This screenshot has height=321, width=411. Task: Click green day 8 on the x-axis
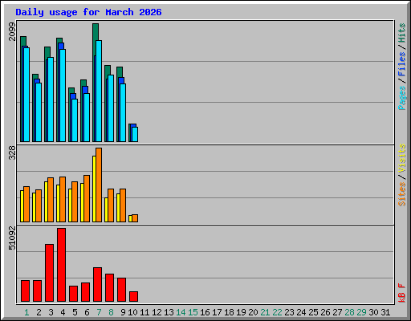pyautogui.click(x=111, y=312)
